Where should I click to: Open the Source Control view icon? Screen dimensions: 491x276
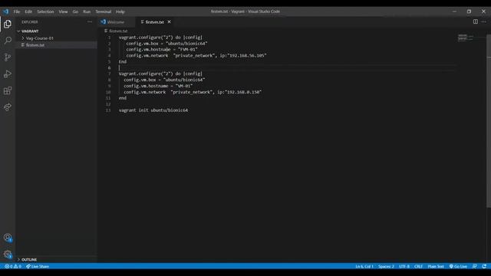pos(8,58)
